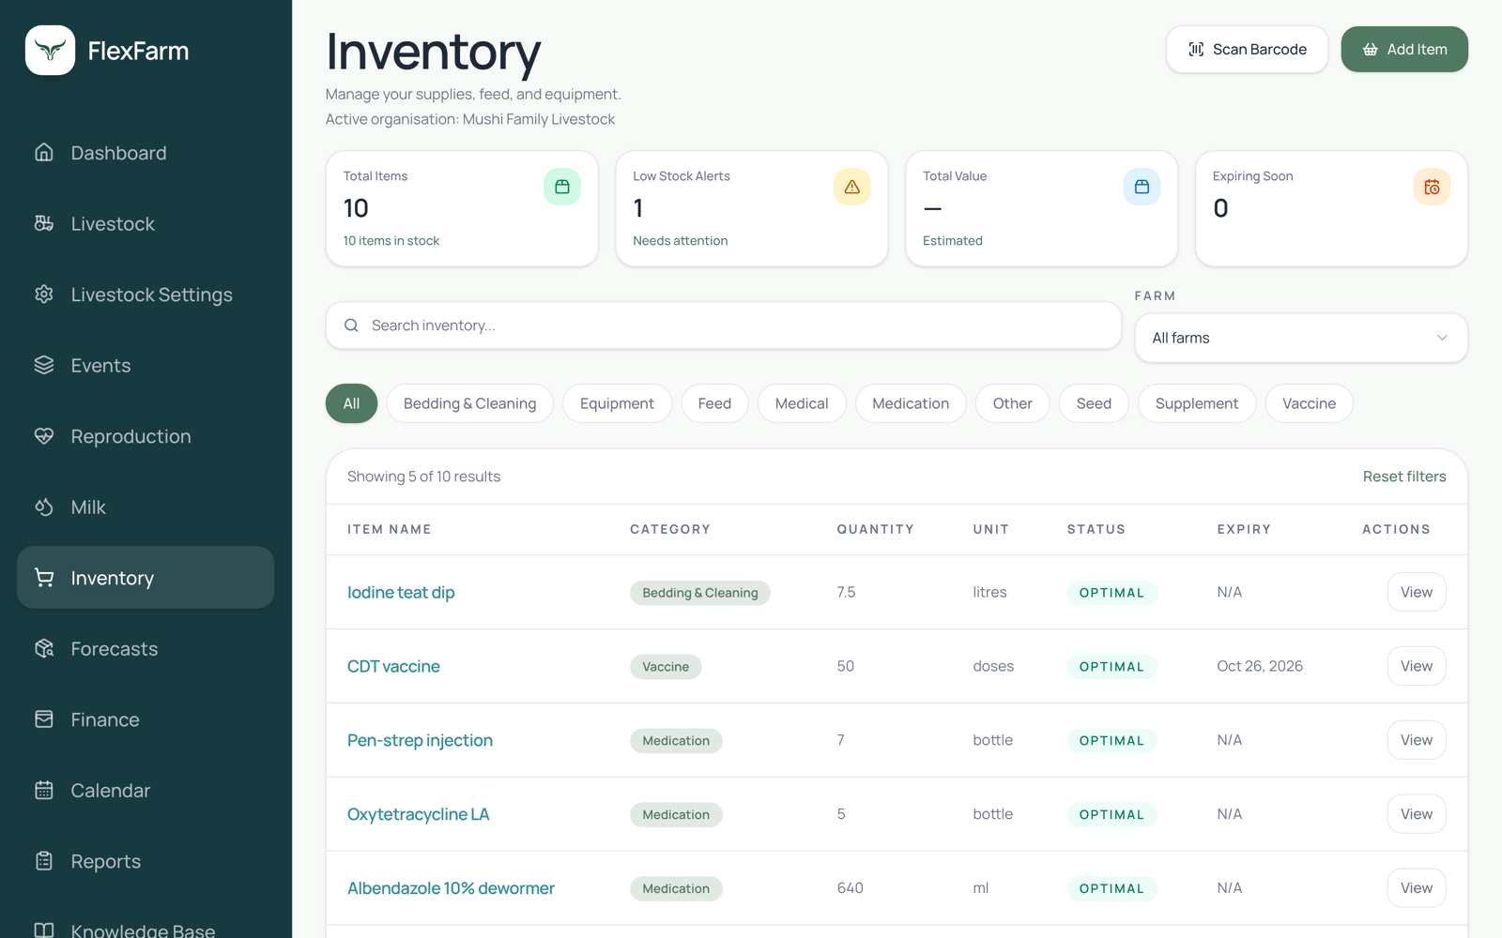Screen dimensions: 1502x938
Task: Click the Add Item button
Action: 1404,49
